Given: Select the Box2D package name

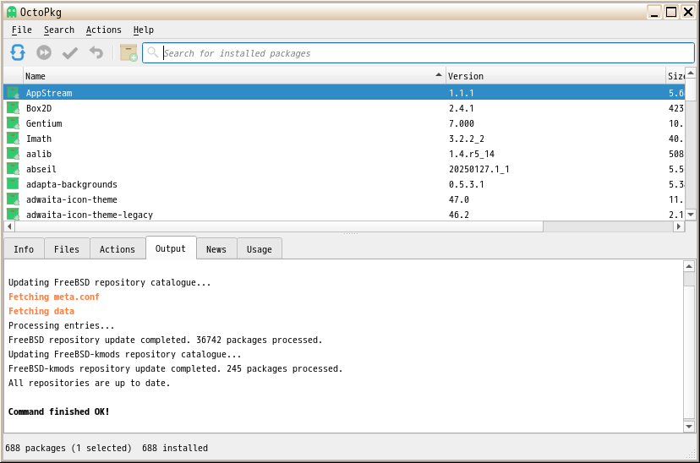Looking at the screenshot, I should point(39,108).
